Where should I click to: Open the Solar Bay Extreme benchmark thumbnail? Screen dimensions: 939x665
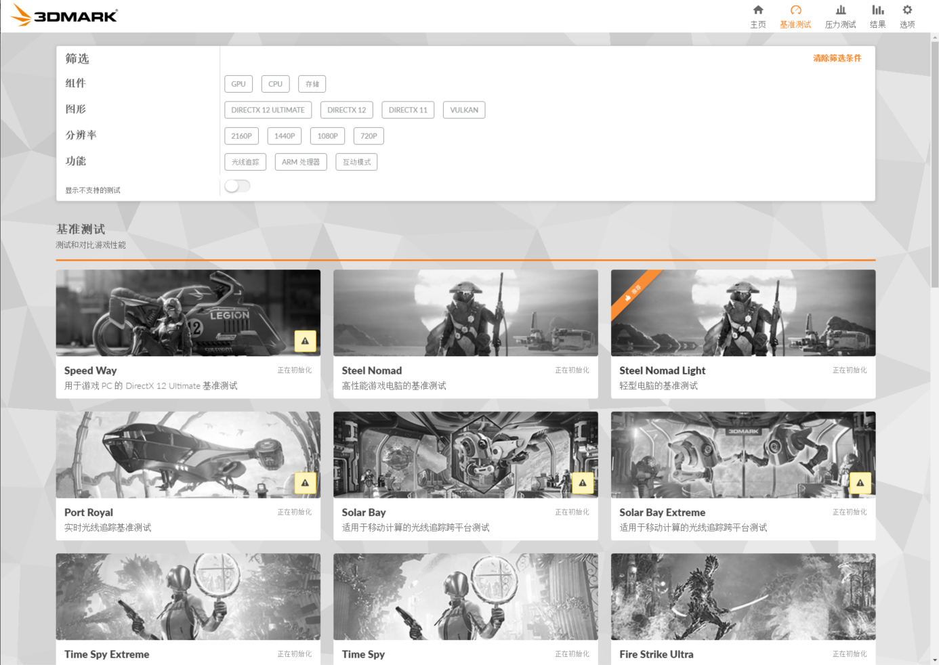[743, 455]
